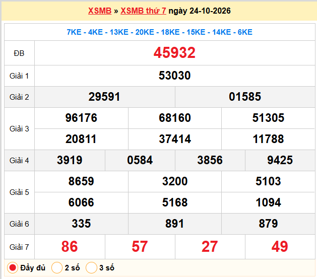Click the Giải 7 number 27

pyautogui.click(x=210, y=247)
